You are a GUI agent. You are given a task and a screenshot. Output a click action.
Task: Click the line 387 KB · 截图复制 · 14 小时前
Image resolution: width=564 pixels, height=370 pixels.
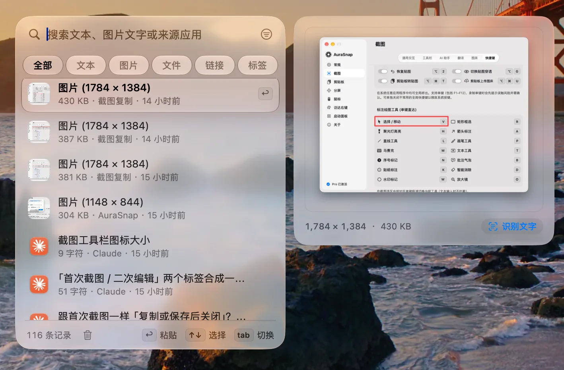pyautogui.click(x=119, y=139)
